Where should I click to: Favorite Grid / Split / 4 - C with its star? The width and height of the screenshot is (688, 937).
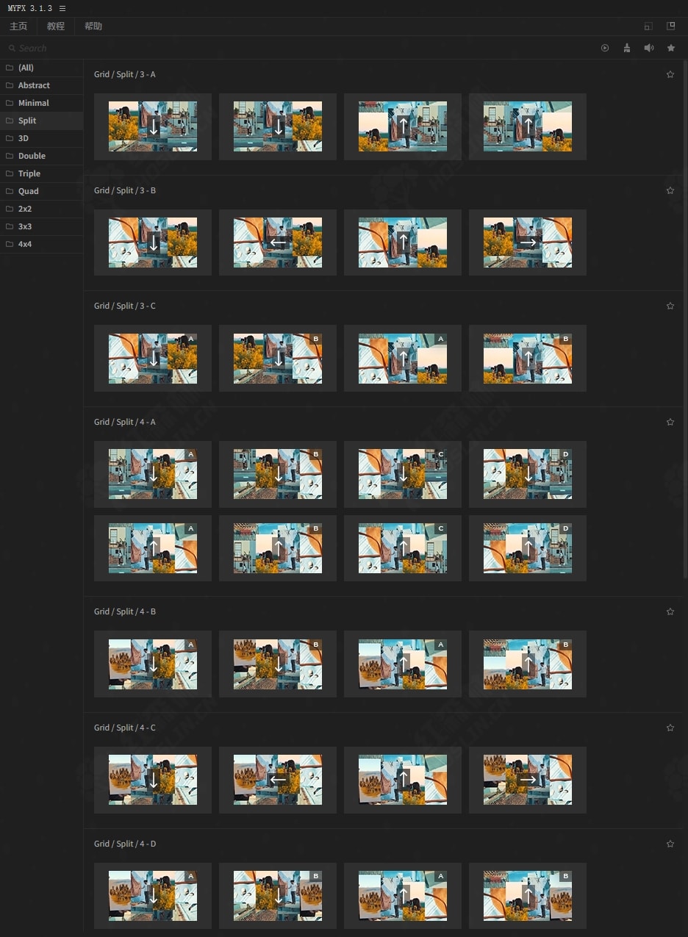(670, 728)
